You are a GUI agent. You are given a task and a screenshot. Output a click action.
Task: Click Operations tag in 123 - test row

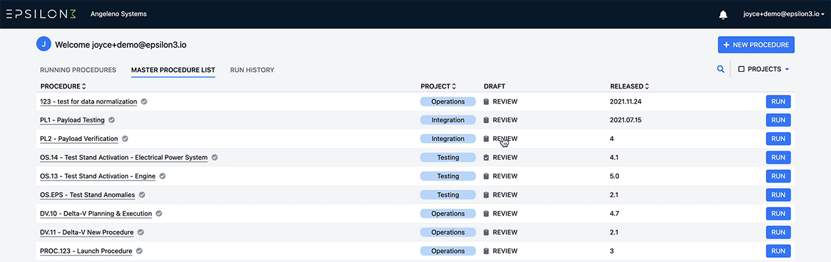448,102
